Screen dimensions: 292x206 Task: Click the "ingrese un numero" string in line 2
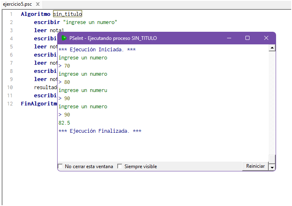coord(90,22)
